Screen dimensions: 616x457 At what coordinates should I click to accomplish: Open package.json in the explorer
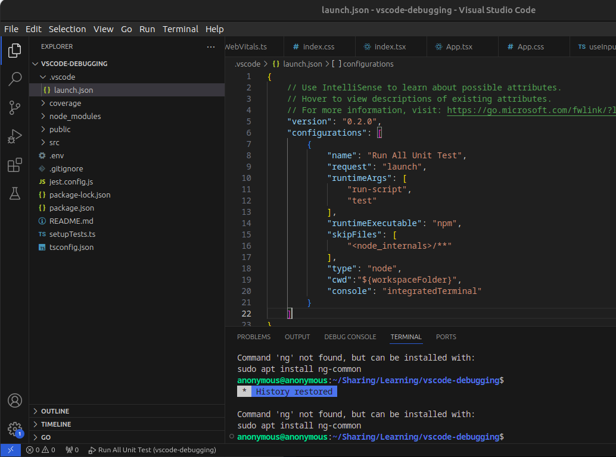pos(71,208)
